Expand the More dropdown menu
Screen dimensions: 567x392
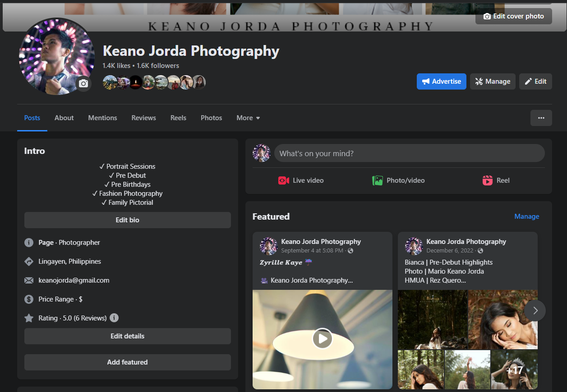coord(248,118)
